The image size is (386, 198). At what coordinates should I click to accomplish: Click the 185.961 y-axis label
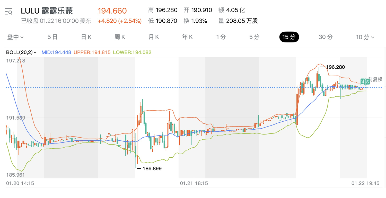coord(16,175)
